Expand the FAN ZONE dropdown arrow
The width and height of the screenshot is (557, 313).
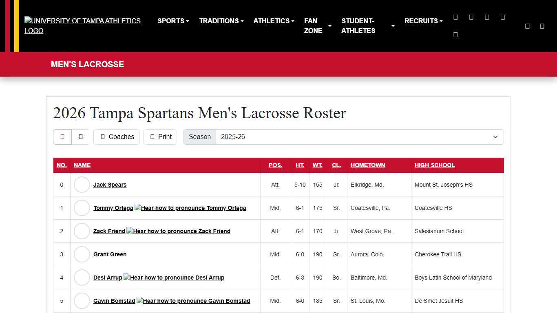pos(329,26)
